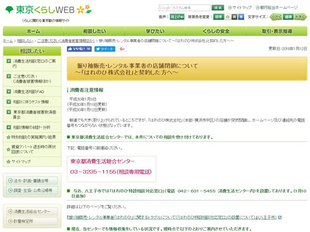This screenshot has height=232, width=310.
Task: Open the サイトマップ link in header
Action: click(240, 8)
